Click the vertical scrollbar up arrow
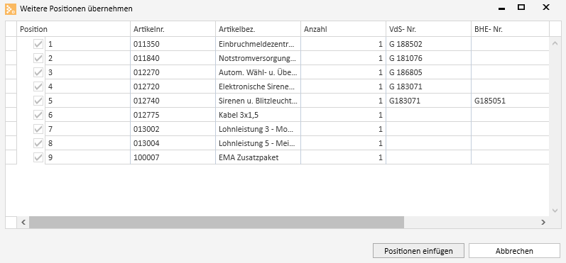The image size is (566, 263). [555, 44]
